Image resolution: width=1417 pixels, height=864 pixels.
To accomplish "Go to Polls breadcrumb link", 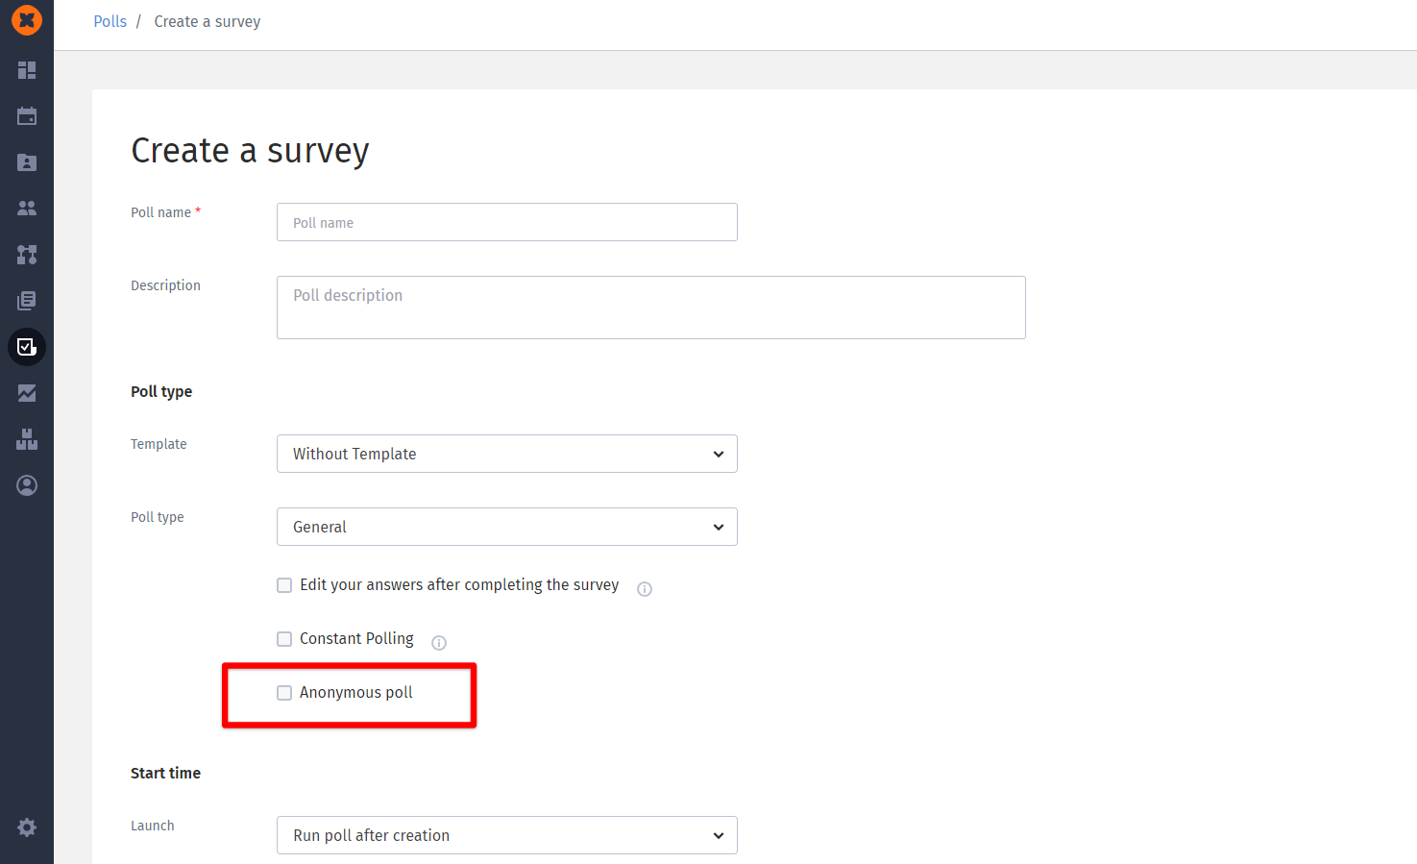I will (x=110, y=21).
